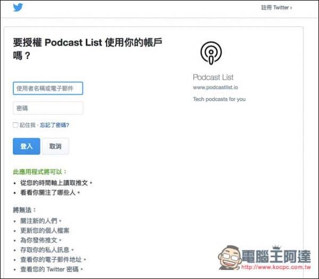This screenshot has width=319, height=279.
Task: Open the 忘記了密碼 forgot password link
Action: [54, 125]
